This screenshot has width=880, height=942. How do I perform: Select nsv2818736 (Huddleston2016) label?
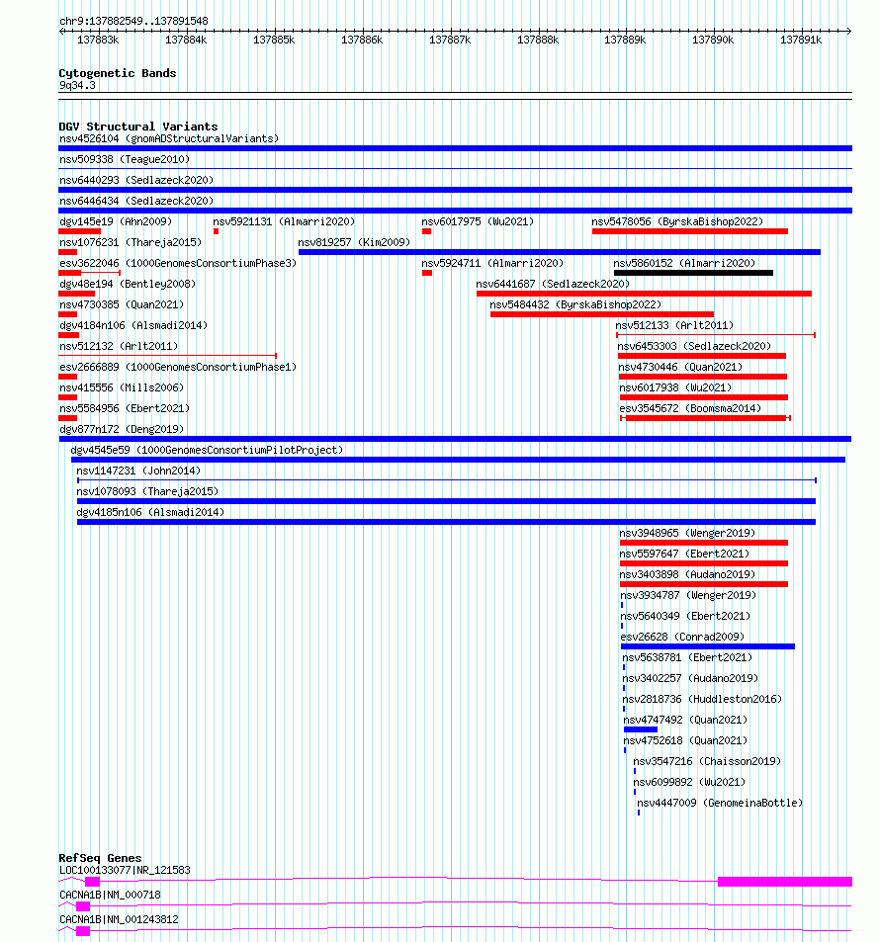pyautogui.click(x=702, y=699)
